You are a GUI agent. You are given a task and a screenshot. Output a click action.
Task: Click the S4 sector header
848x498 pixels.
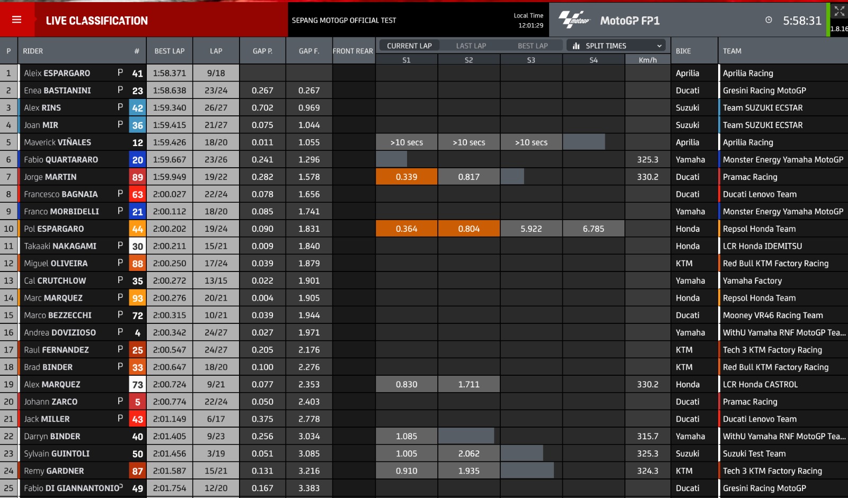[x=594, y=60]
